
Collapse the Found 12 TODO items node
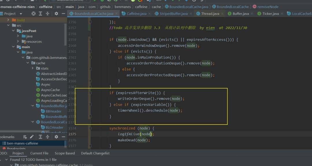[7, 160]
